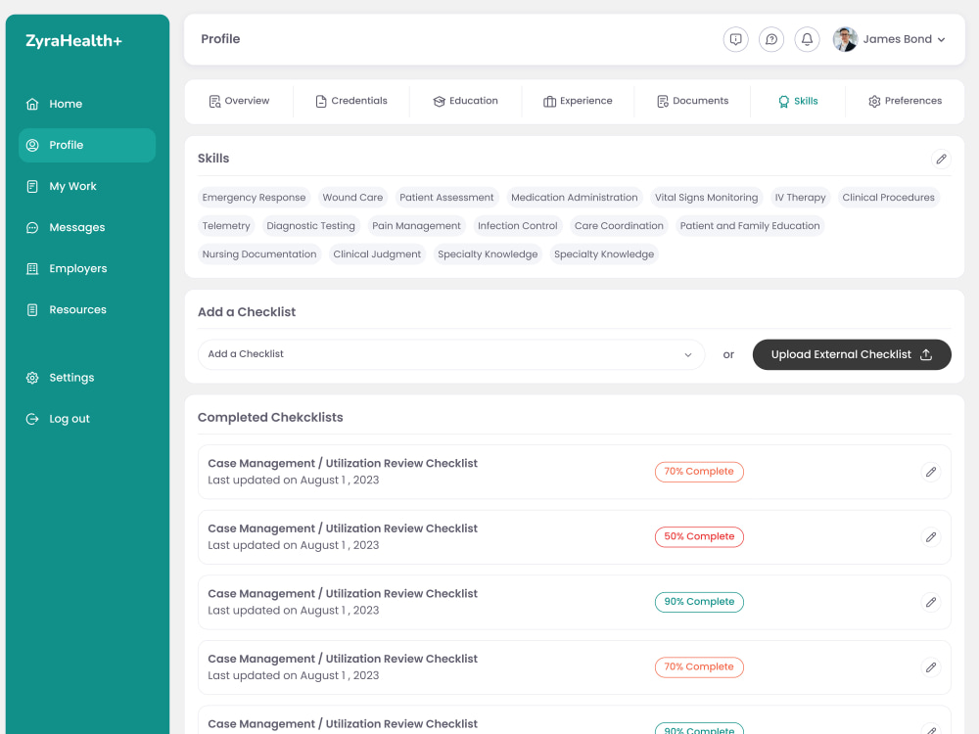The width and height of the screenshot is (979, 734).
Task: Switch to the Experience tab
Action: pyautogui.click(x=578, y=101)
